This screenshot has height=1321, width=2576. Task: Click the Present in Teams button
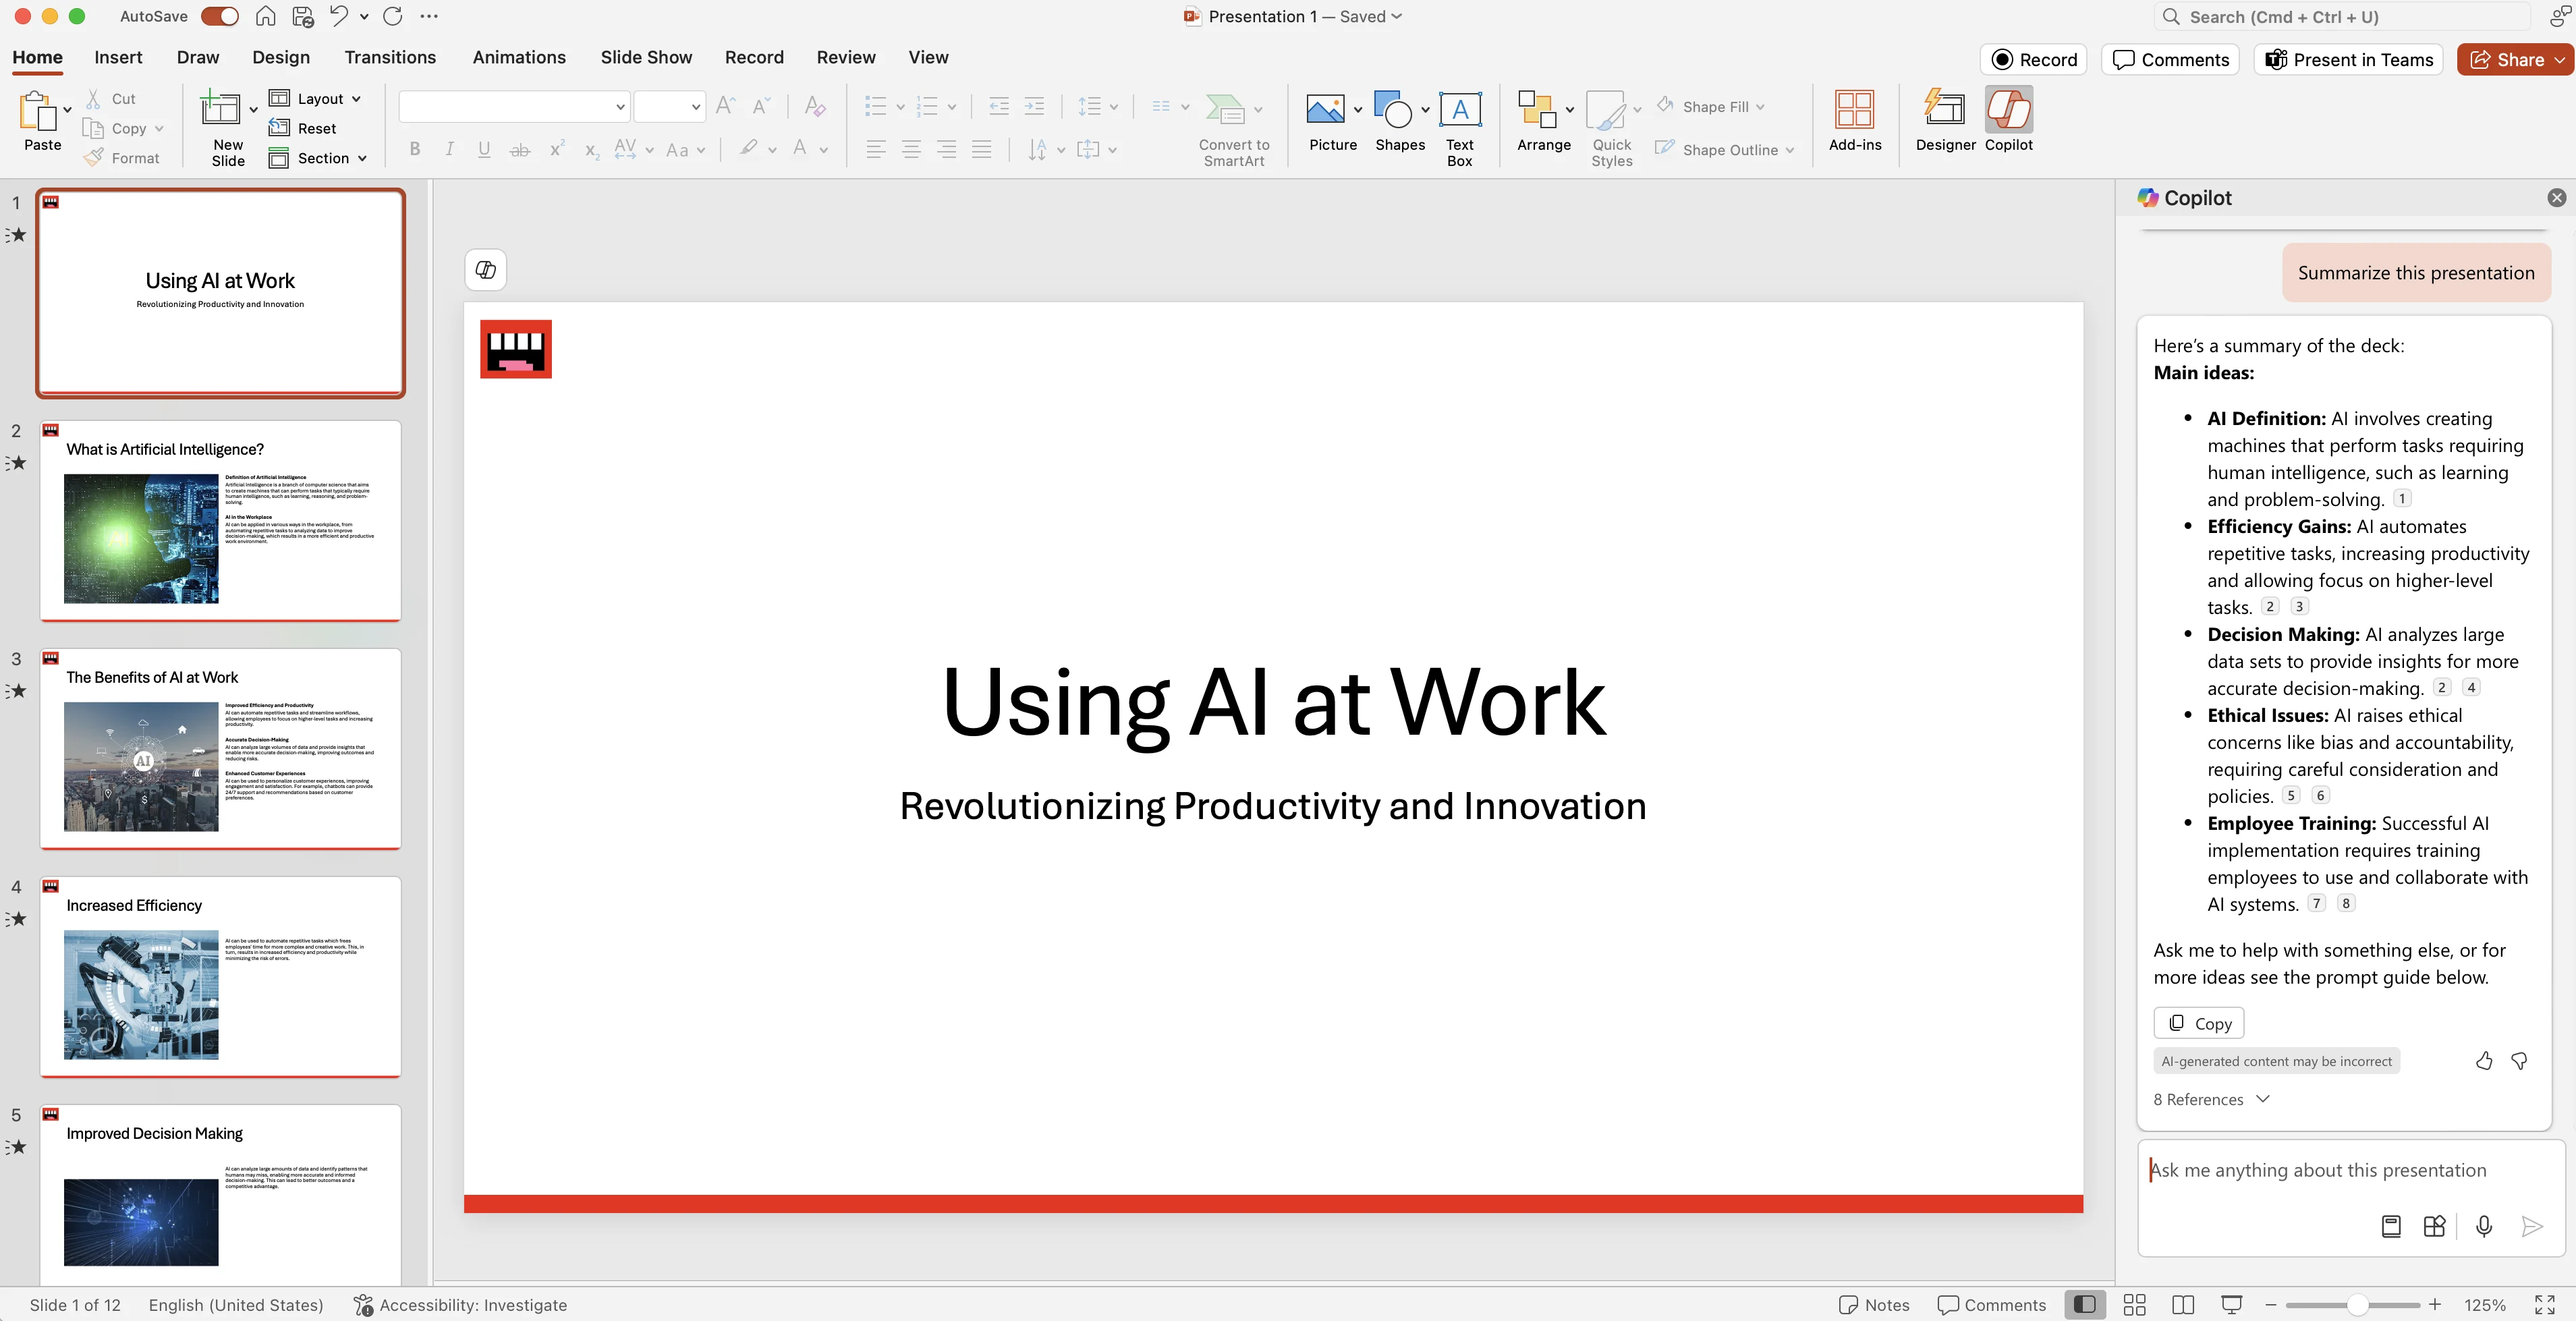(2348, 60)
